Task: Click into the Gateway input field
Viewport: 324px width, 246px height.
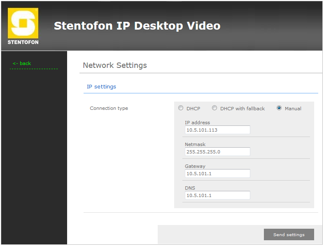Action: [x=217, y=174]
